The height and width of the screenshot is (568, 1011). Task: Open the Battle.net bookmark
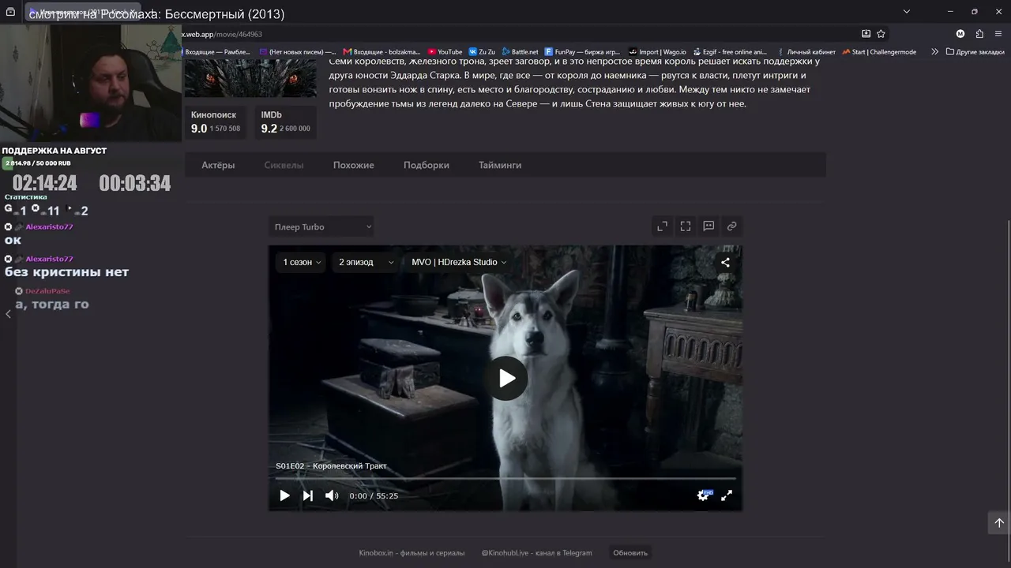click(520, 52)
